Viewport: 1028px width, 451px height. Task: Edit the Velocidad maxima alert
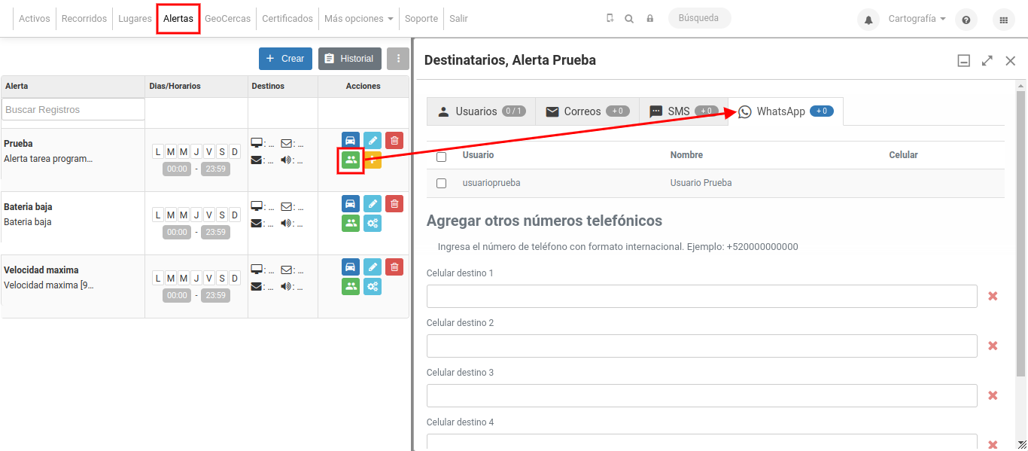[x=373, y=267]
